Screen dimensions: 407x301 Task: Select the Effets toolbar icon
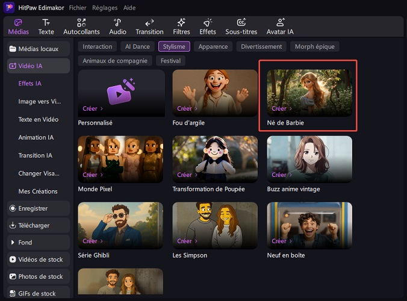click(x=208, y=26)
